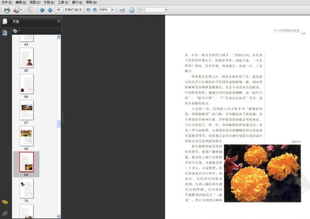Open the Comments panel speech bubble icon
The height and width of the screenshot is (219, 310).
point(5,203)
